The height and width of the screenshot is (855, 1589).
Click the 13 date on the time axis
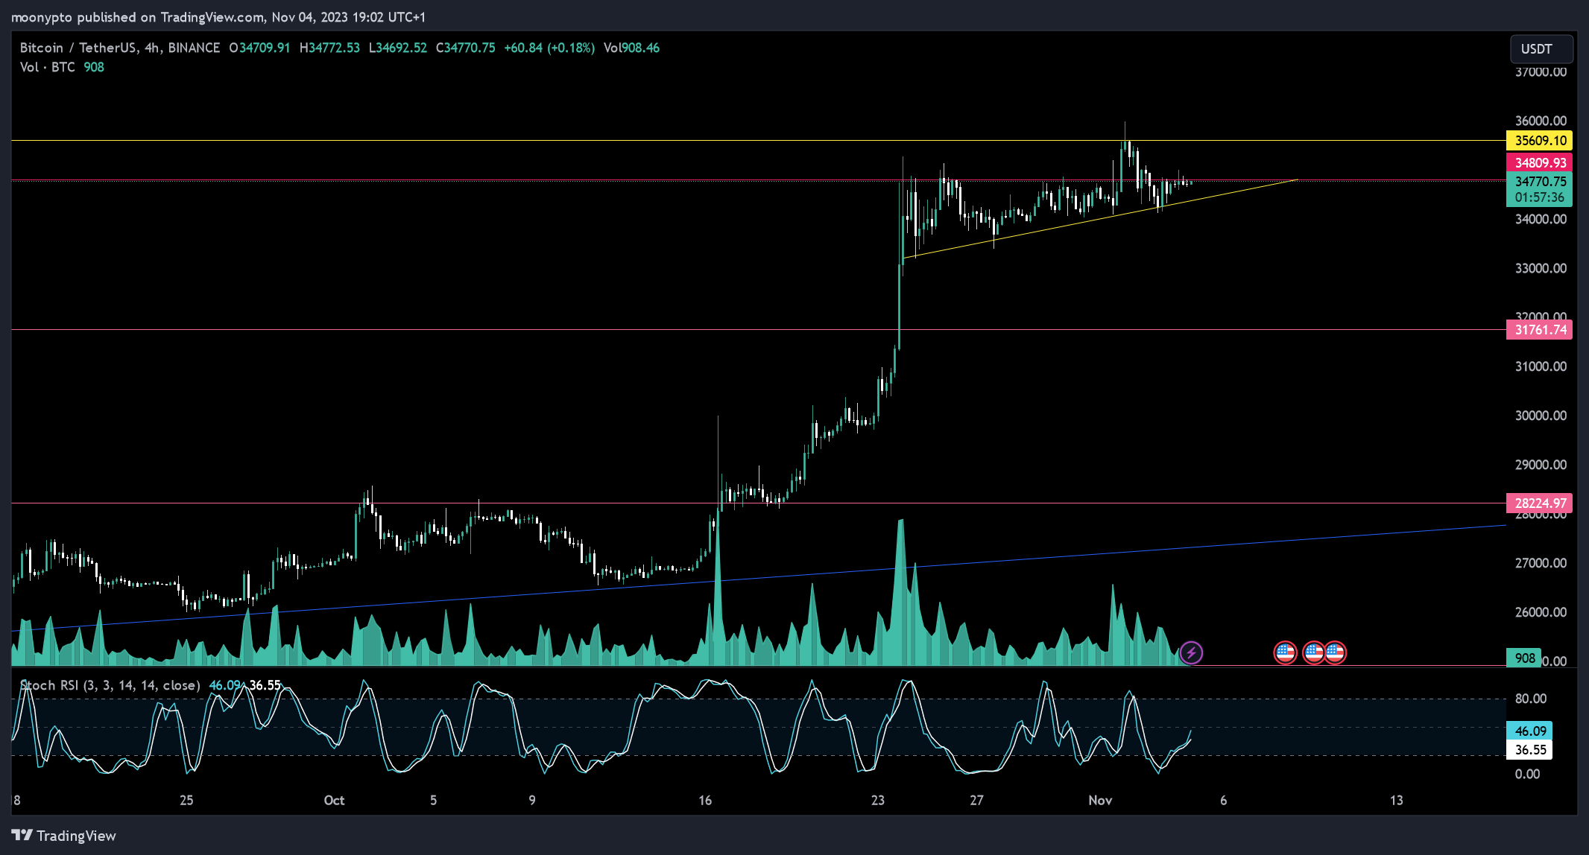tap(1396, 801)
